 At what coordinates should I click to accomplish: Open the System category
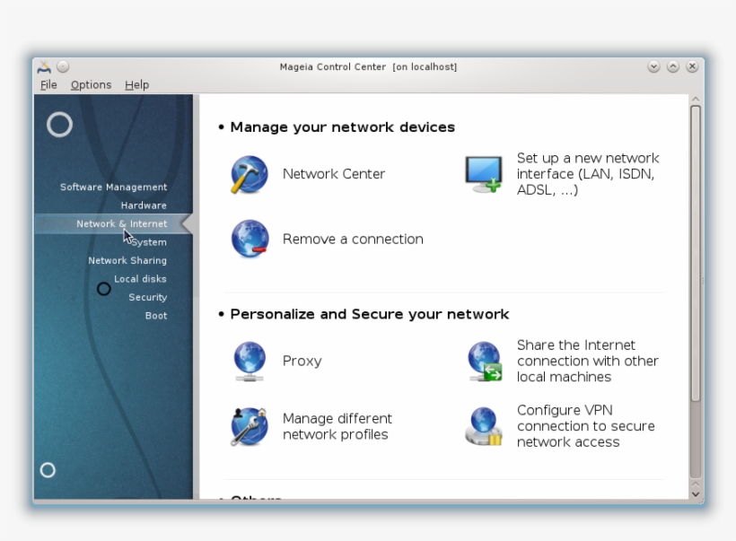pos(149,241)
